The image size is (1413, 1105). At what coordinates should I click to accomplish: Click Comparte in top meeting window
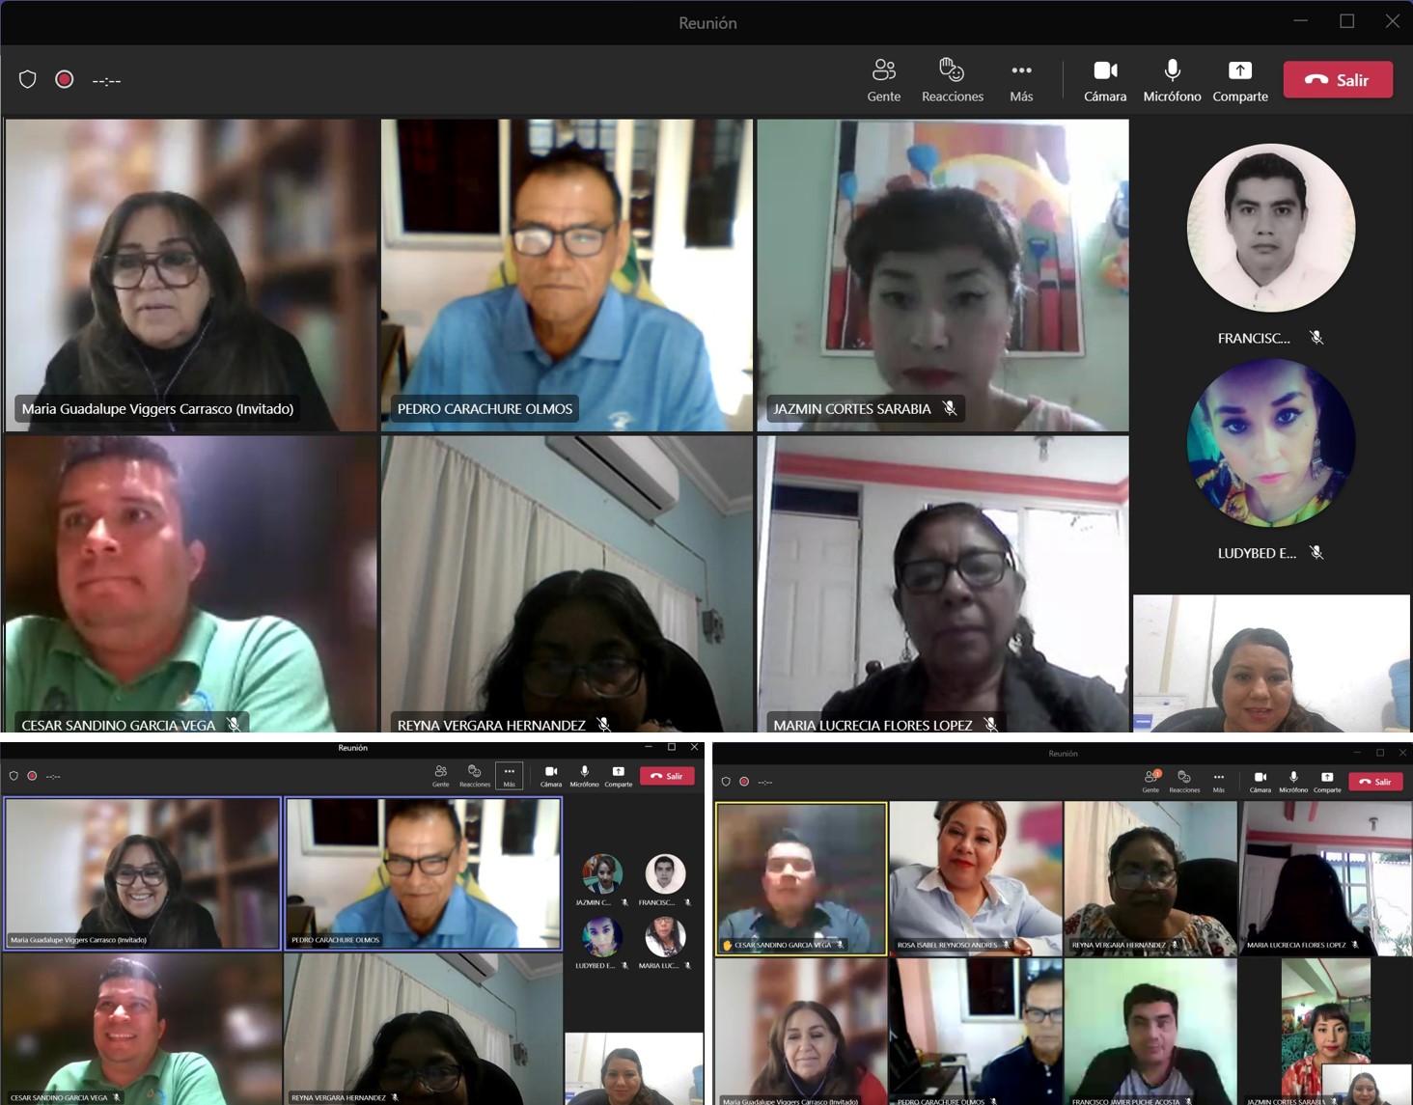1240,80
